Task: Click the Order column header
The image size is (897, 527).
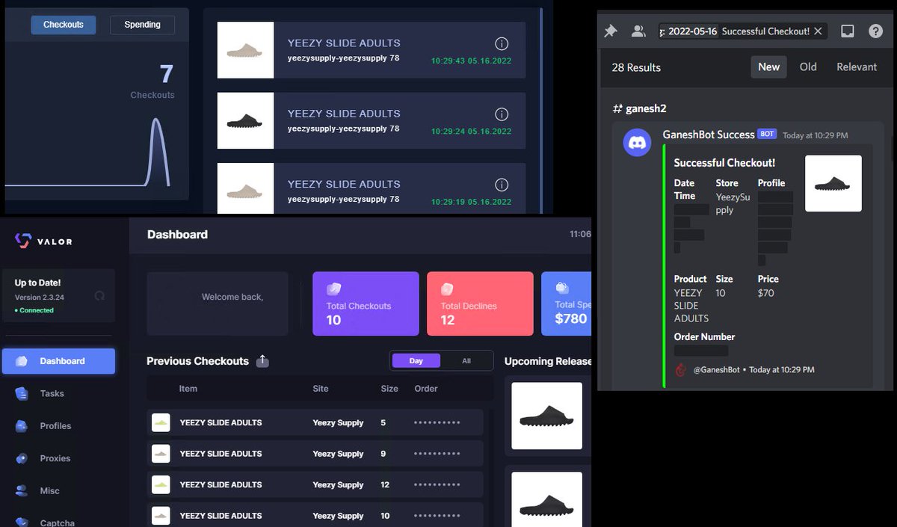Action: 426,389
